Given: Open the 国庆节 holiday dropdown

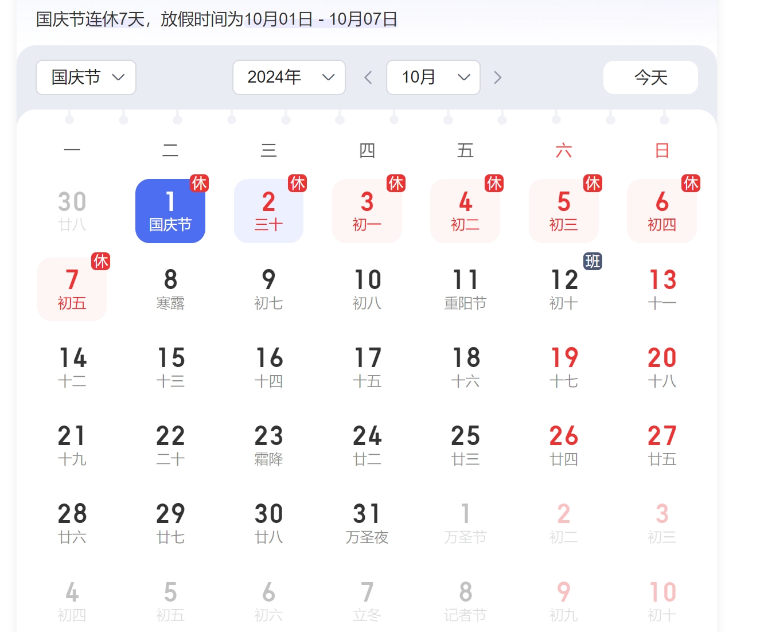Looking at the screenshot, I should (86, 77).
